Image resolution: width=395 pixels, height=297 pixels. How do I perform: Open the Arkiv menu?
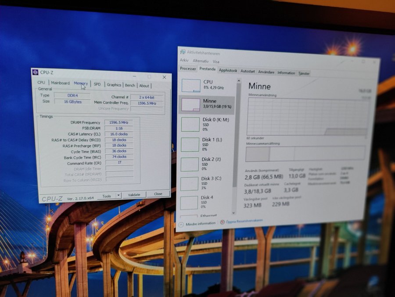point(184,61)
